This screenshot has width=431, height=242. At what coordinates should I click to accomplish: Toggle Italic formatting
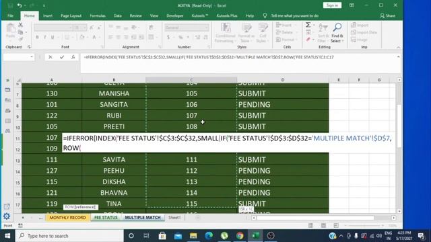pos(44,37)
